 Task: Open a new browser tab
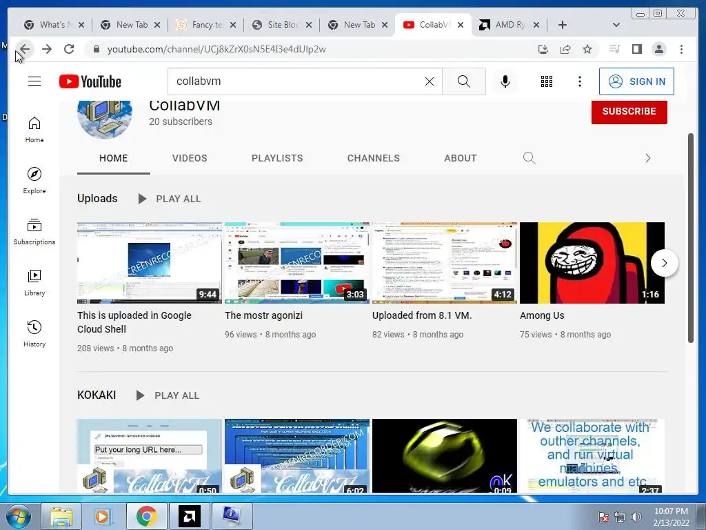563,25
